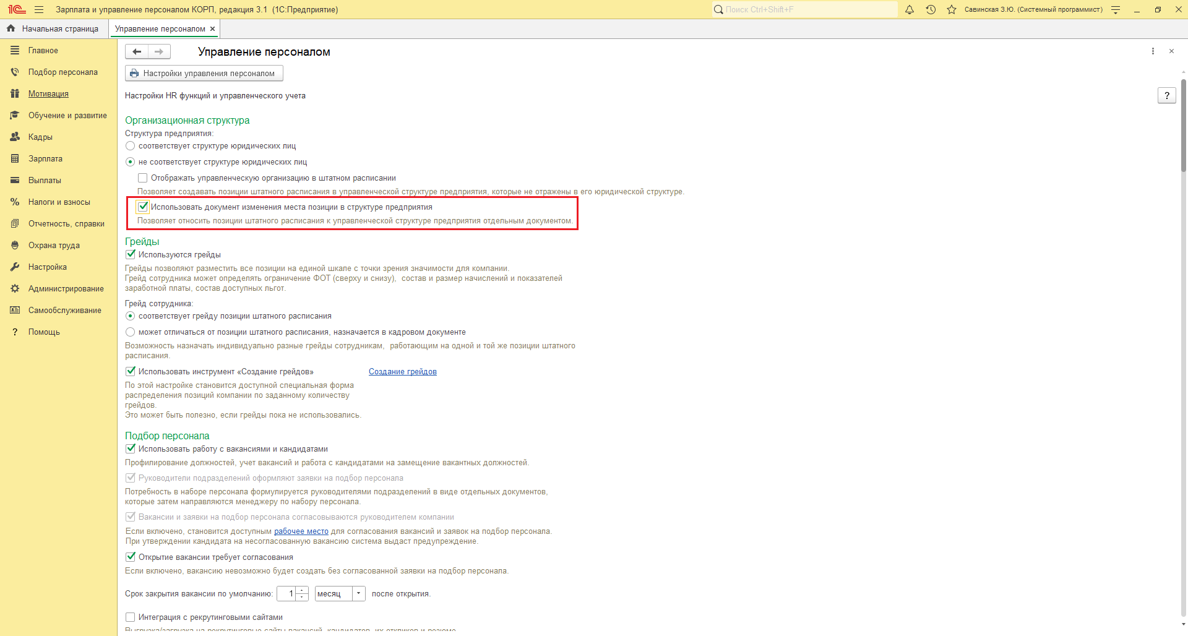Click user name Савинская З.Ю.

[1033, 9]
